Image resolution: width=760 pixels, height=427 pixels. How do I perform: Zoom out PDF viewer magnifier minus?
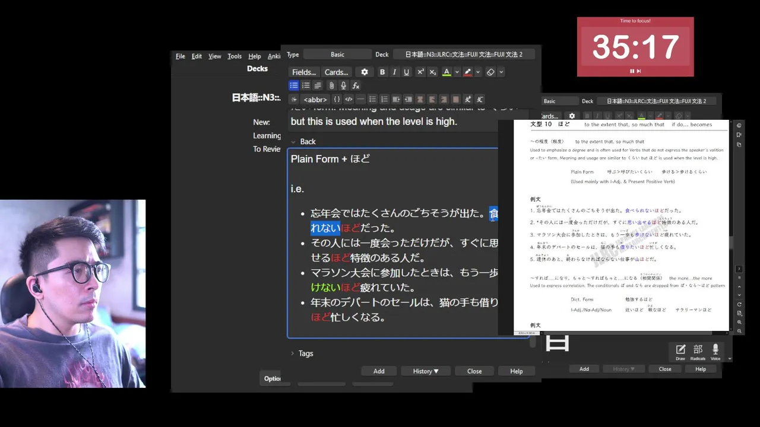click(739, 331)
